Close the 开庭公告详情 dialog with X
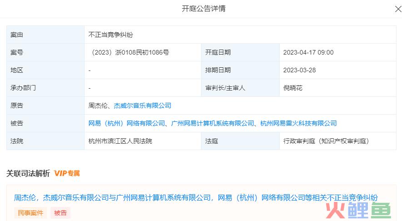Screen dimensions: 402x221 coord(398,9)
